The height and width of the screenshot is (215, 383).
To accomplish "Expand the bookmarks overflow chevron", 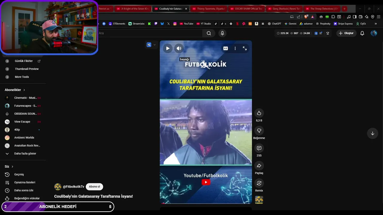I will (376, 24).
